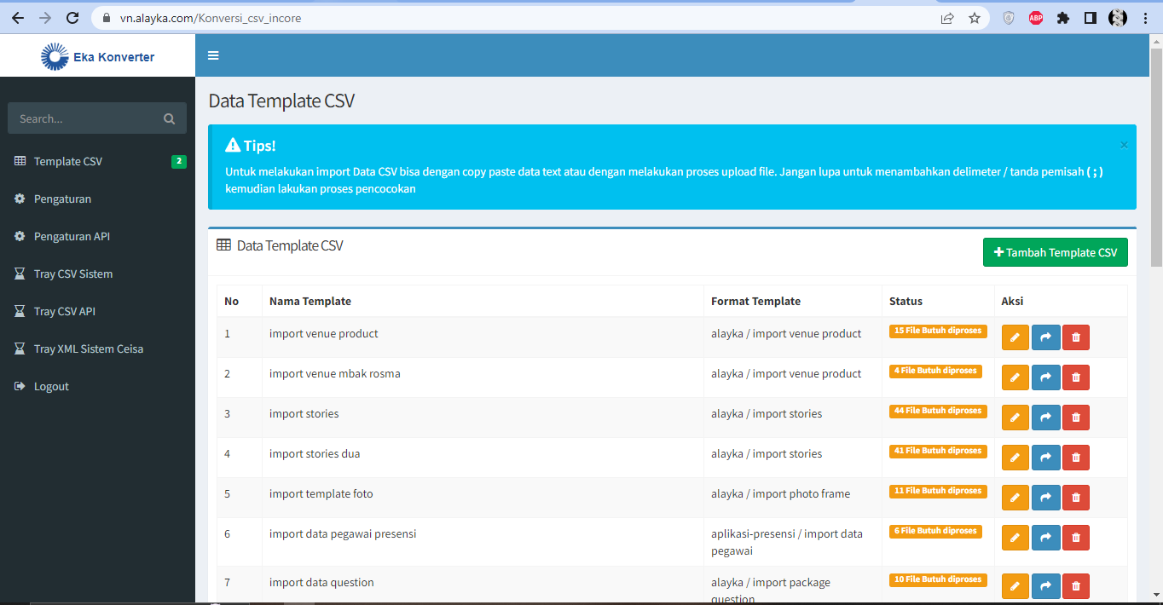
Task: Delete the 'import venue mbak rosma' template
Action: (1075, 377)
